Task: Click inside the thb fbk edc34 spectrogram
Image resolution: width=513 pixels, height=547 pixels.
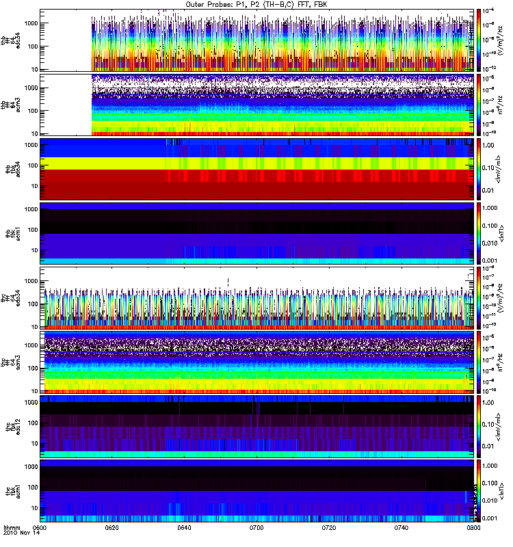Action: tap(257, 169)
